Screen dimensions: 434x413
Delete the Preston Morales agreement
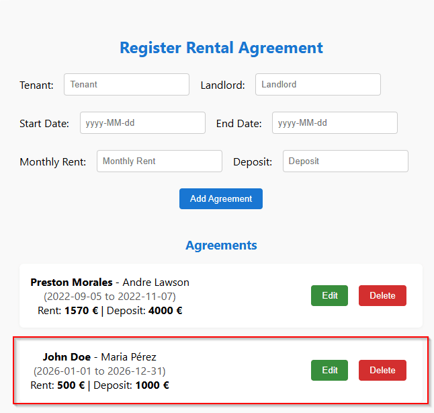pyautogui.click(x=382, y=295)
